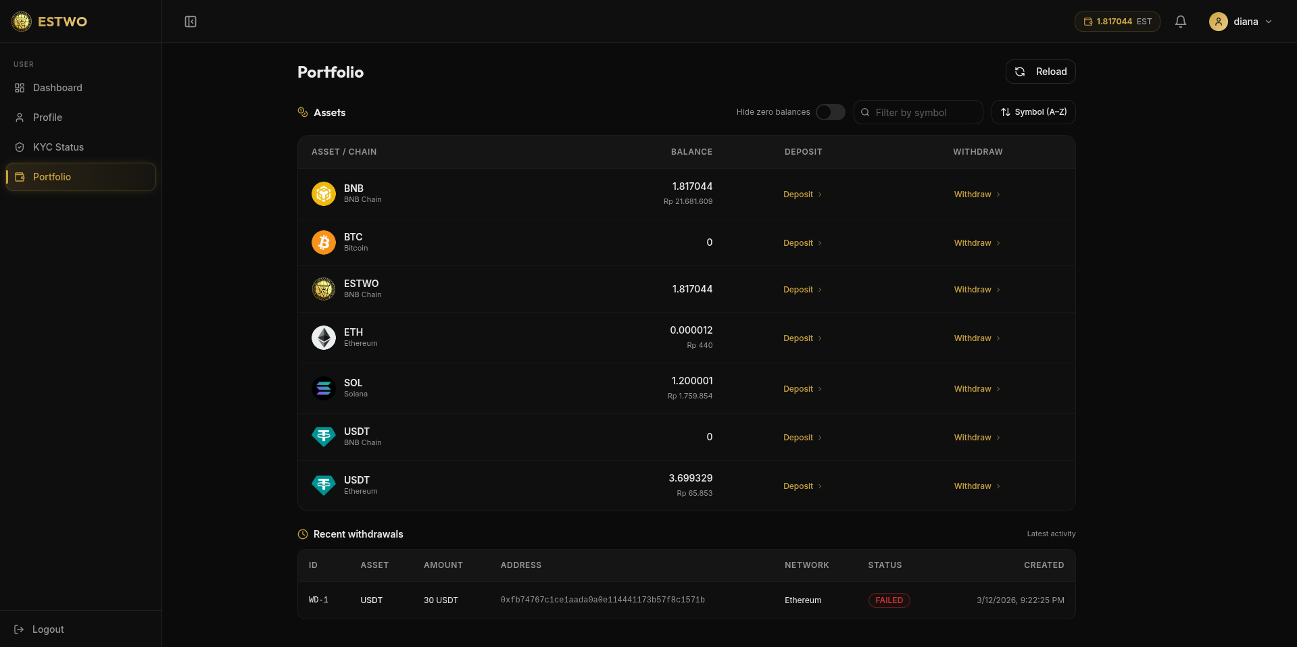Click Deposit for USDT on BNB Chain
The height and width of the screenshot is (647, 1297).
click(x=802, y=438)
